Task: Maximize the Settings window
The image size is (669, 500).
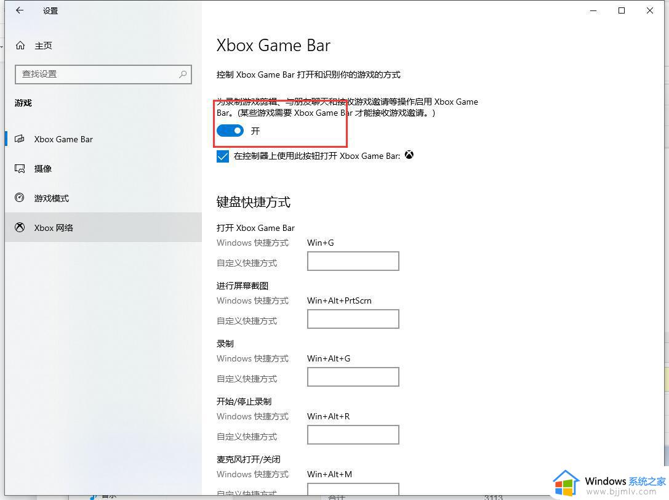Action: coord(622,10)
